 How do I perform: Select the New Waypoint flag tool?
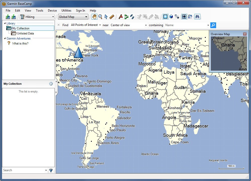(121, 17)
